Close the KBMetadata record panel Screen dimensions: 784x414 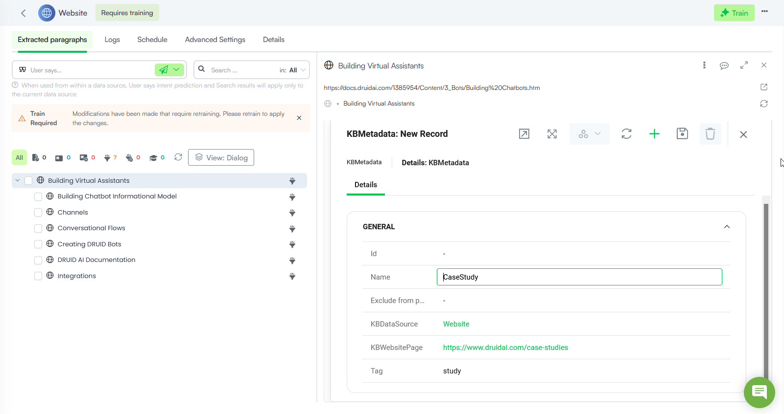pyautogui.click(x=743, y=134)
